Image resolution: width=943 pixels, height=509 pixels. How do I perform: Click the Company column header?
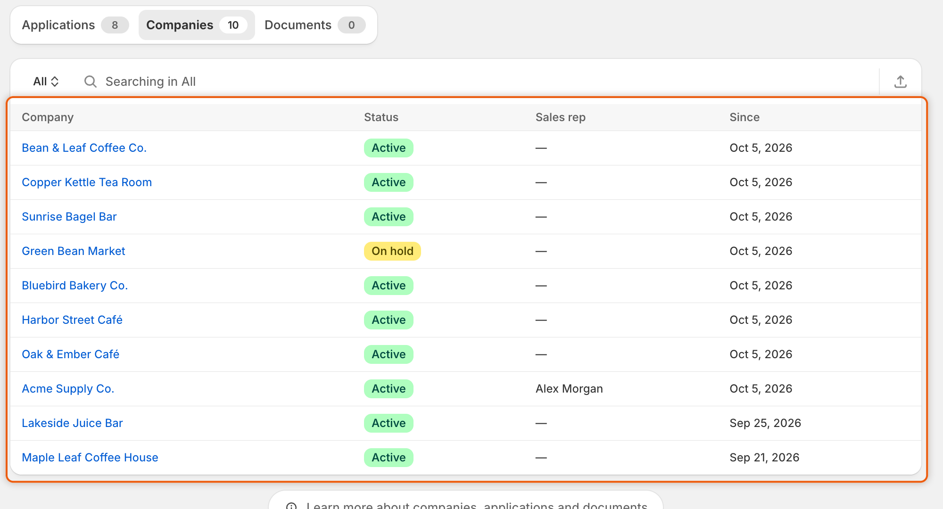[48, 117]
